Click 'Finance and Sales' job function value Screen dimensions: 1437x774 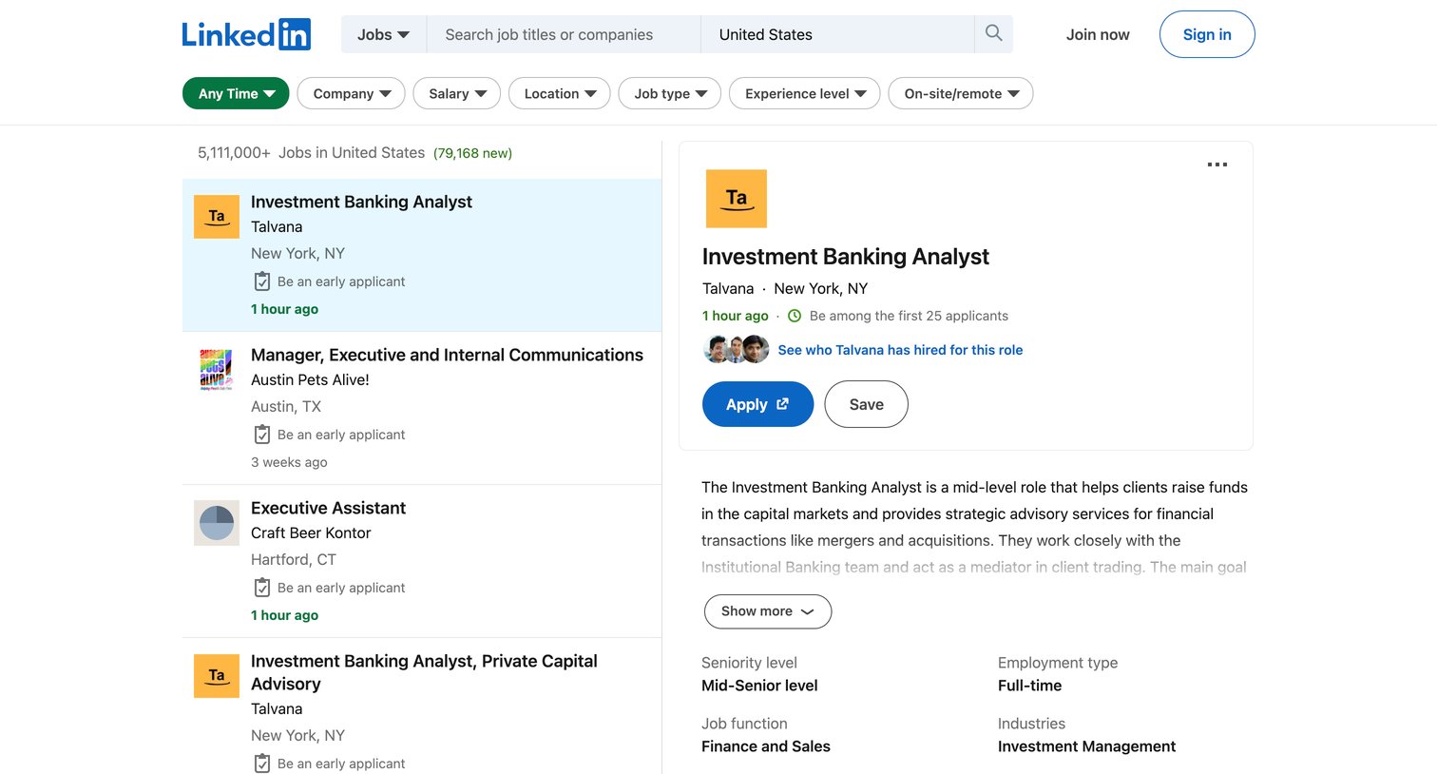(x=766, y=746)
